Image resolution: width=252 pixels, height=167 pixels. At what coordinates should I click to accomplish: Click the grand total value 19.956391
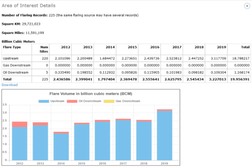[240, 79]
